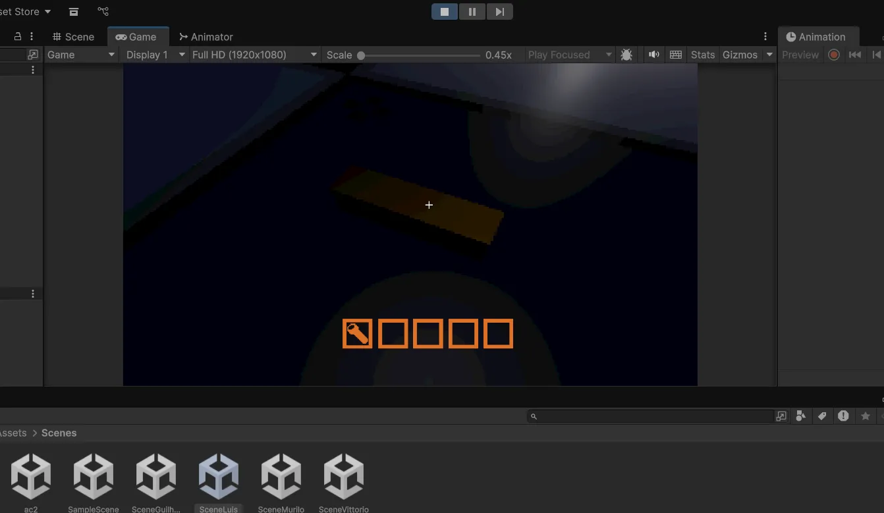Click the exclamation console icon above Project panel
884x513 pixels.
coord(843,416)
